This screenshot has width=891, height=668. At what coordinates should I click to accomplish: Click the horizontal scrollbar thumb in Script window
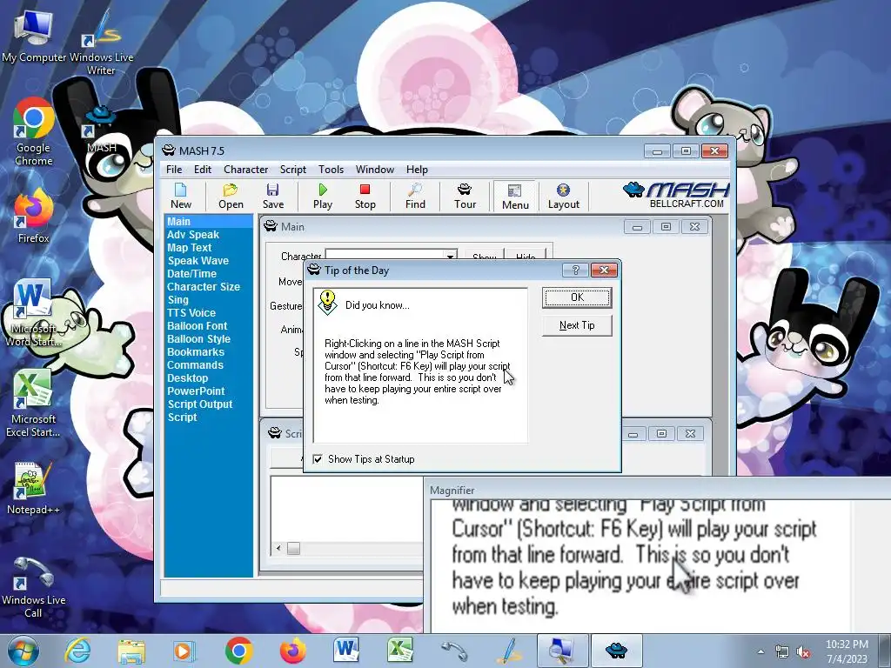click(293, 548)
